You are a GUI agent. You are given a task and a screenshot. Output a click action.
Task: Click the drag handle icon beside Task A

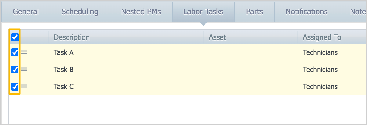[24, 52]
